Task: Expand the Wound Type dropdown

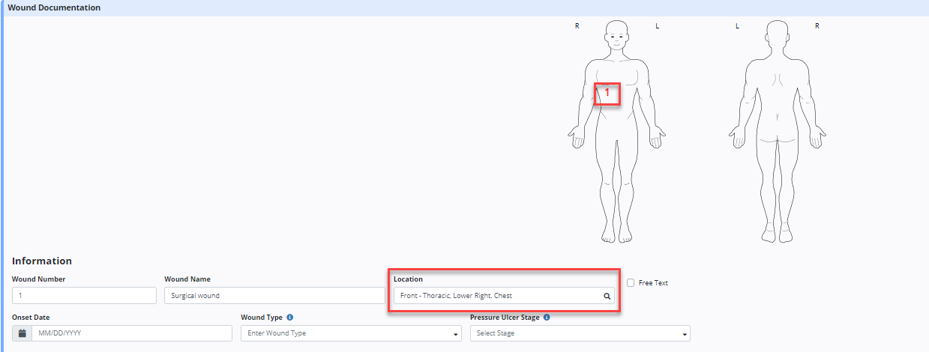Action: [350, 333]
